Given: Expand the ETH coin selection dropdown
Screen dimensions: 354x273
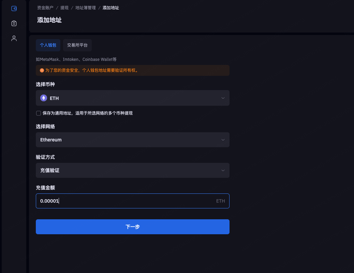Looking at the screenshot, I should click(132, 98).
